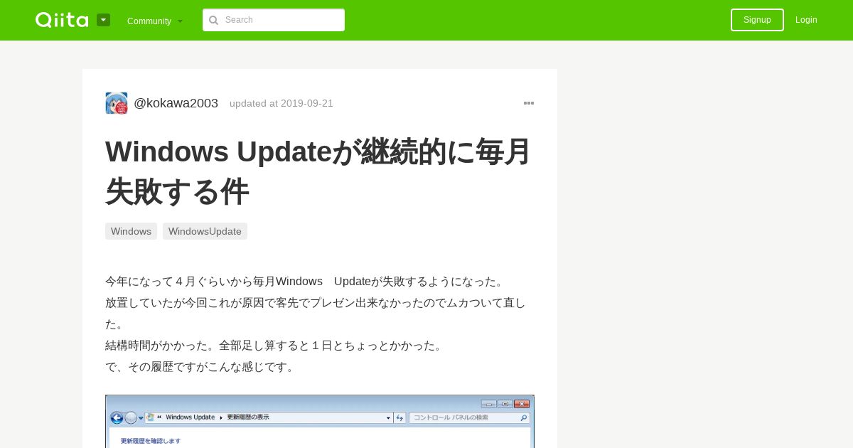Focus the Search input field
Screen dimensions: 853x448
pos(274,20)
